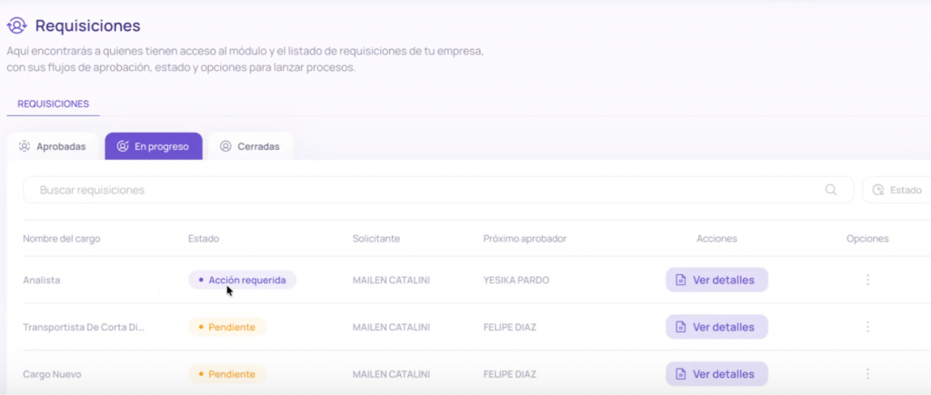Screen dimensions: 931x395
Task: Click the Acción requerida status badge
Action: 242,280
